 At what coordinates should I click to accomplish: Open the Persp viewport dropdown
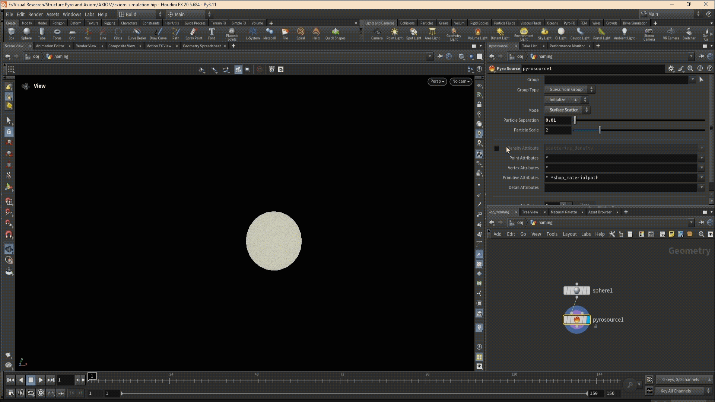click(437, 82)
